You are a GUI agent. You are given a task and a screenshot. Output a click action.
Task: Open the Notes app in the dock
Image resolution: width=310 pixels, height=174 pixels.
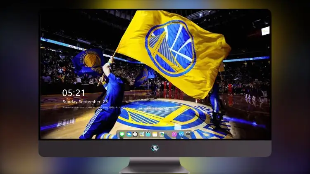(x=155, y=134)
